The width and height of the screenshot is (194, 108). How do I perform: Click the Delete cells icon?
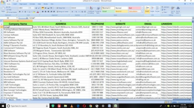(152, 8)
